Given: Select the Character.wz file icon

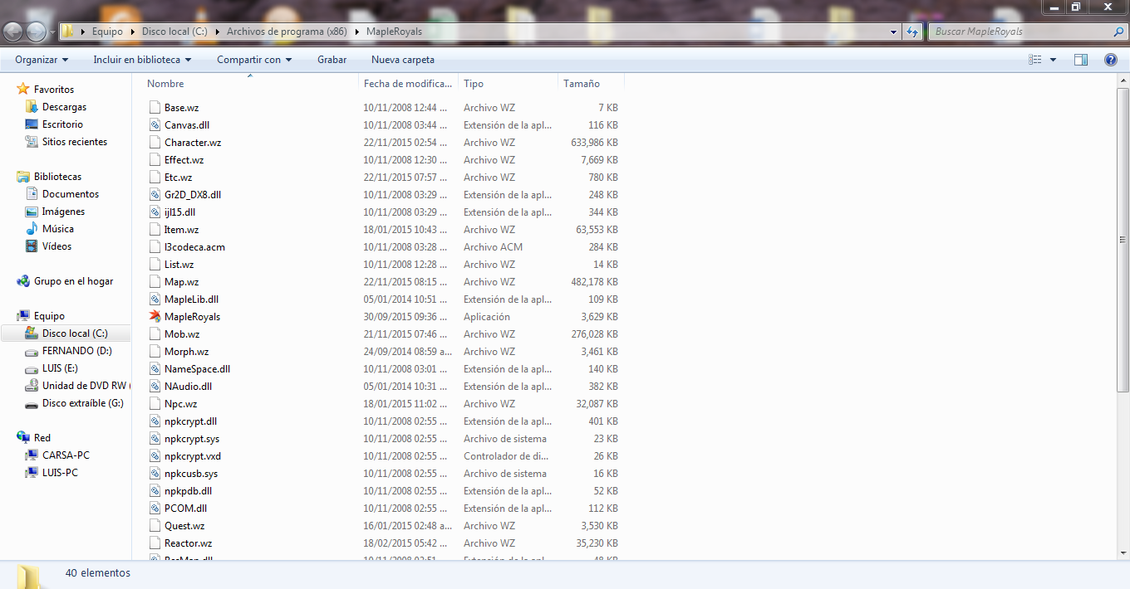Looking at the screenshot, I should 155,143.
